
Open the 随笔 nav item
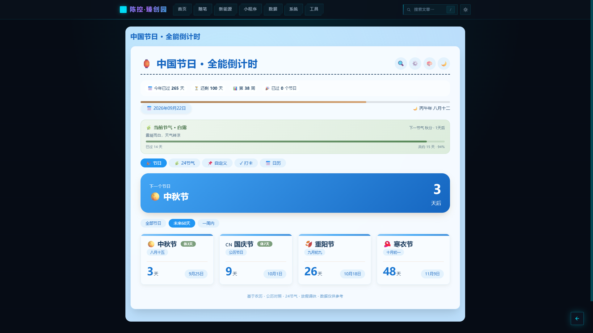tap(203, 9)
